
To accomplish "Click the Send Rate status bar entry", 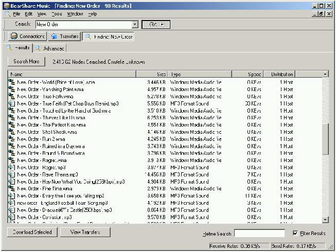I will pyautogui.click(x=298, y=246).
